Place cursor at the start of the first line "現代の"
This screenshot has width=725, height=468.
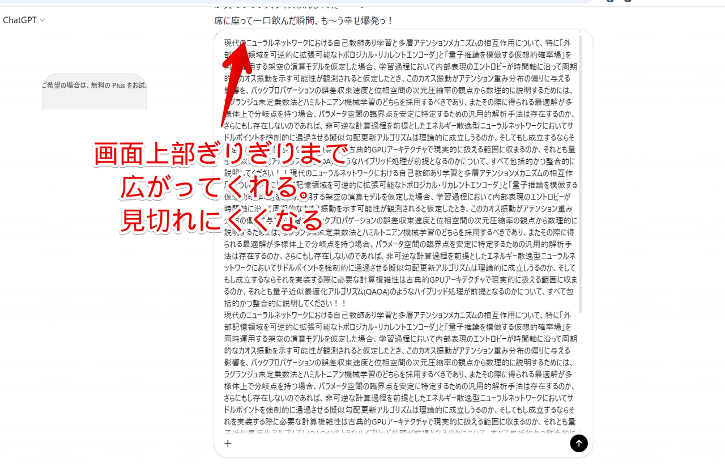tap(225, 43)
